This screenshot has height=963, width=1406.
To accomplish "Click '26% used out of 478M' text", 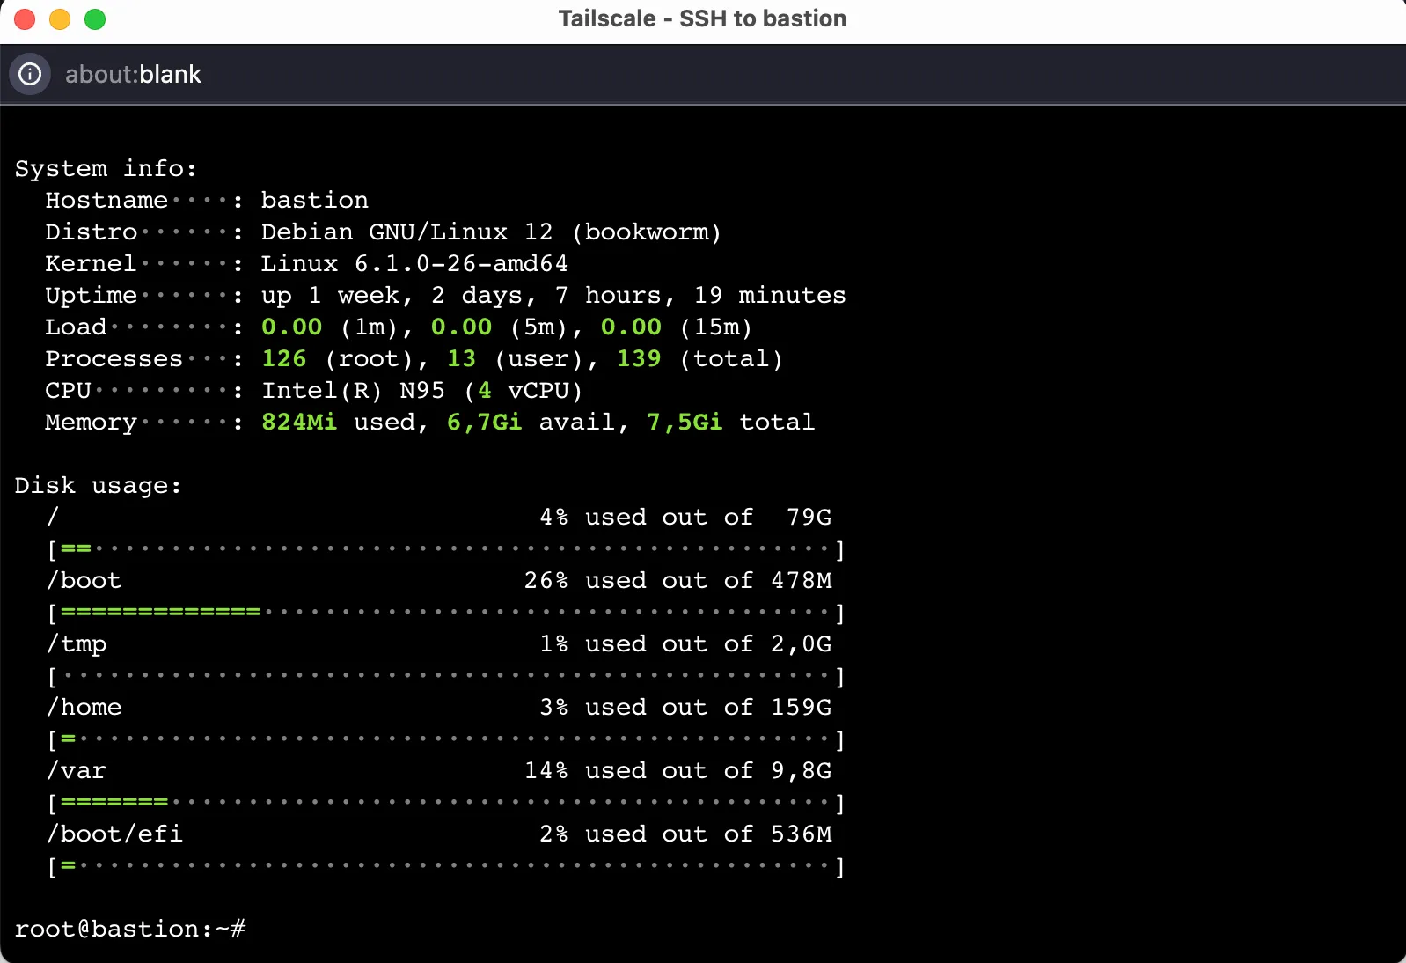I will tap(678, 580).
